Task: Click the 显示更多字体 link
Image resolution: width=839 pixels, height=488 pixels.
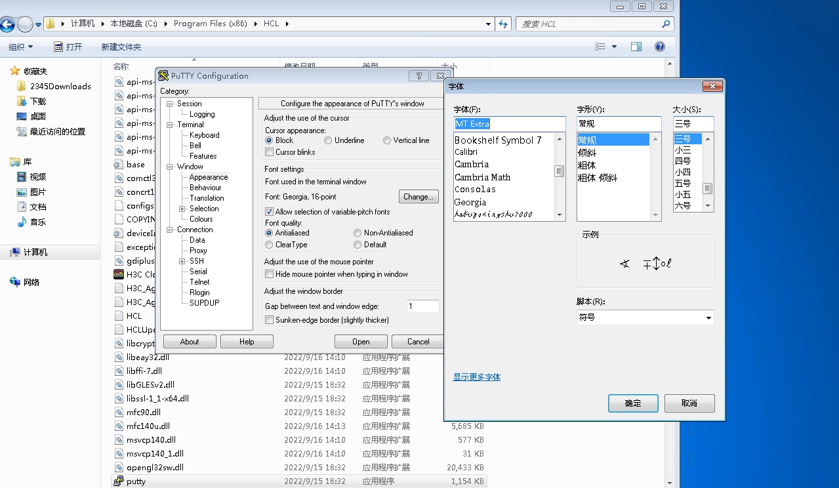Action: [x=477, y=377]
